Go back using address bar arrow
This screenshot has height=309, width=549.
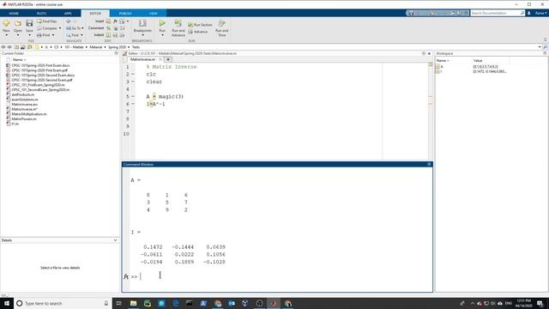3,47
